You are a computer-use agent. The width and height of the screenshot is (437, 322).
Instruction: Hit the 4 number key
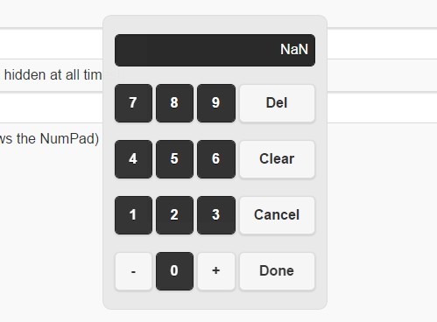(133, 159)
